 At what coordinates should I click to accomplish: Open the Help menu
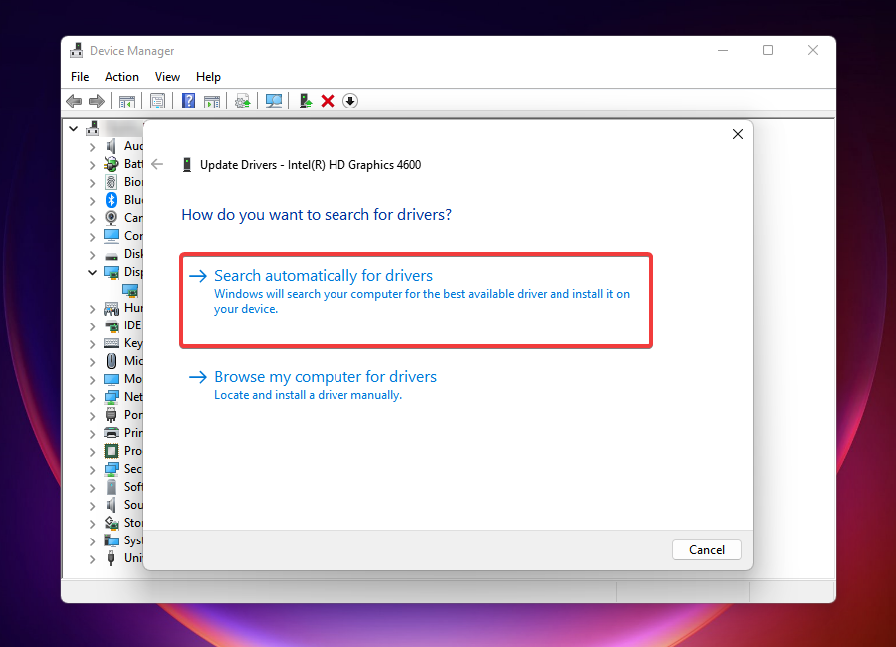pyautogui.click(x=208, y=77)
